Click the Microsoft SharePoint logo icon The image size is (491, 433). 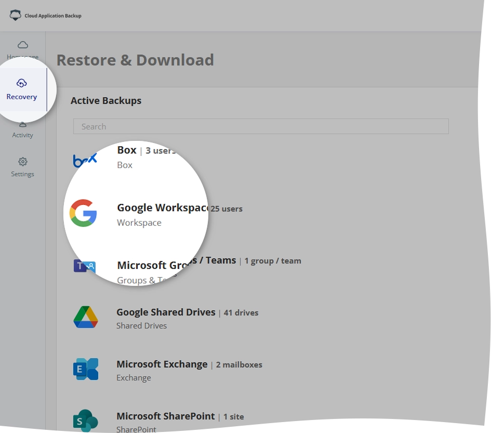pos(86,421)
